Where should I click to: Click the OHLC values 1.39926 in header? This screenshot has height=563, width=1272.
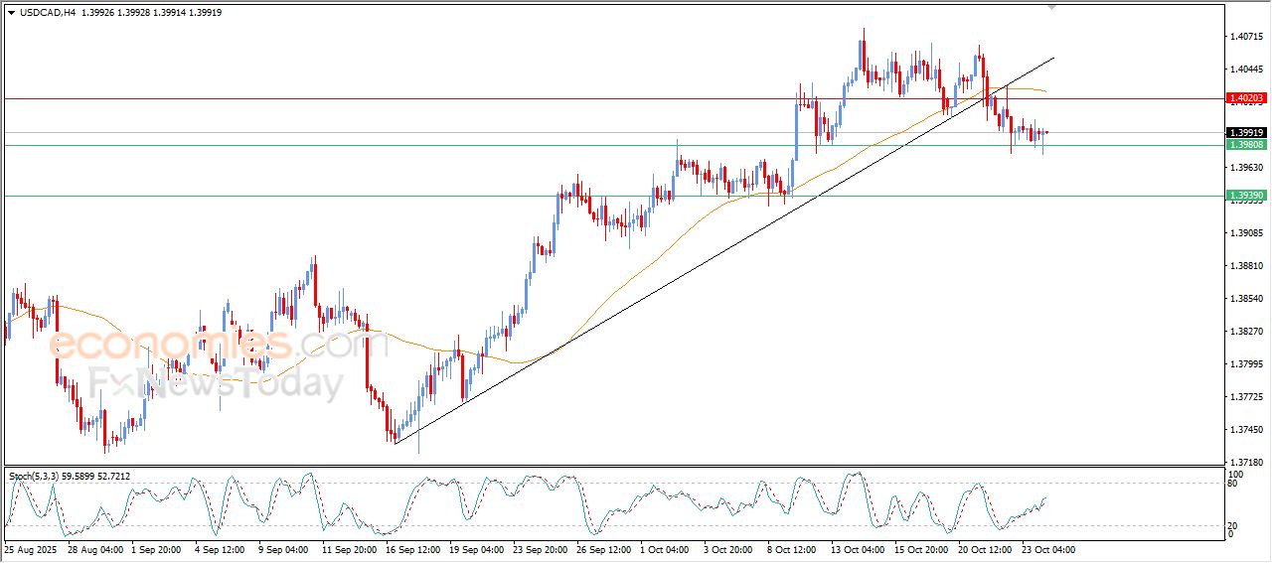[100, 13]
